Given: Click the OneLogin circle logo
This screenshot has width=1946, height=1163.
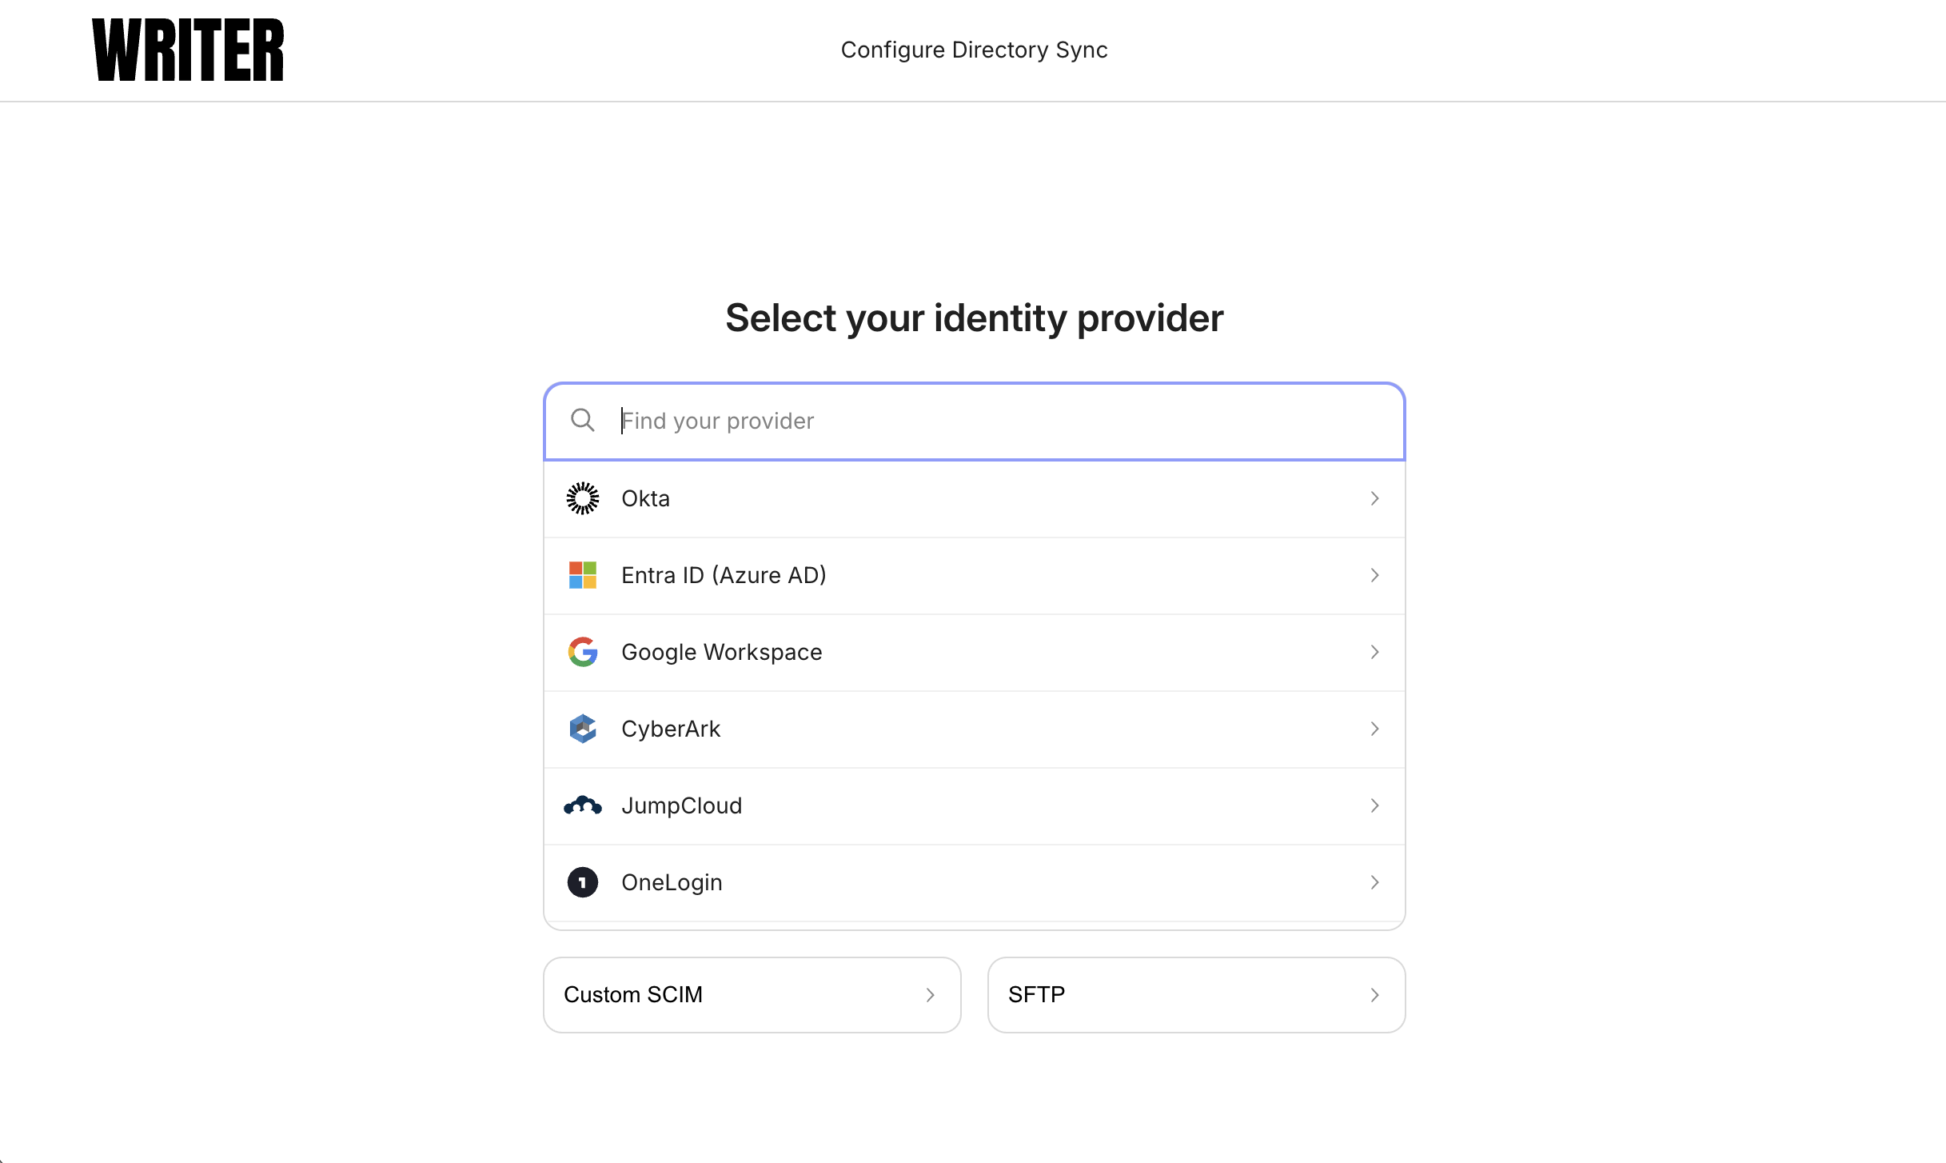Looking at the screenshot, I should [x=583, y=882].
